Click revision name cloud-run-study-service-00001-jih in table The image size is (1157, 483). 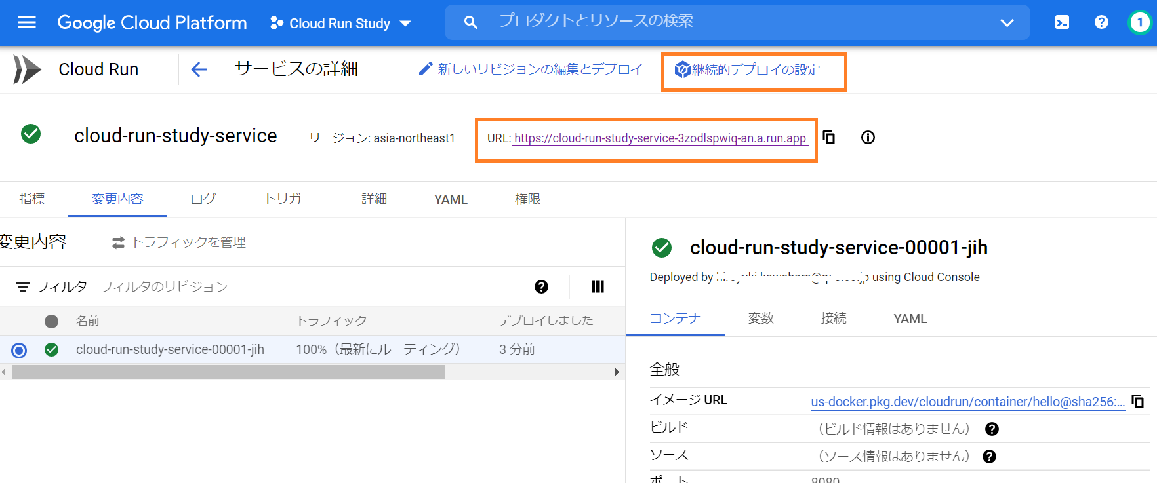coord(170,349)
